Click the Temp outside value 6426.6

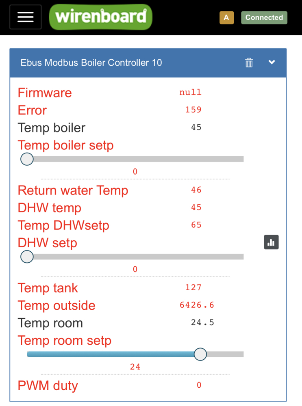197,305
